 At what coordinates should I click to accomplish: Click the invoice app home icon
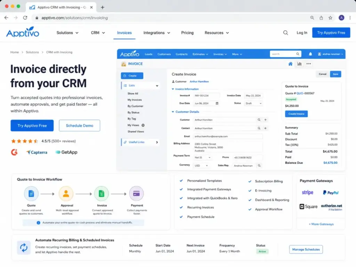290,64
